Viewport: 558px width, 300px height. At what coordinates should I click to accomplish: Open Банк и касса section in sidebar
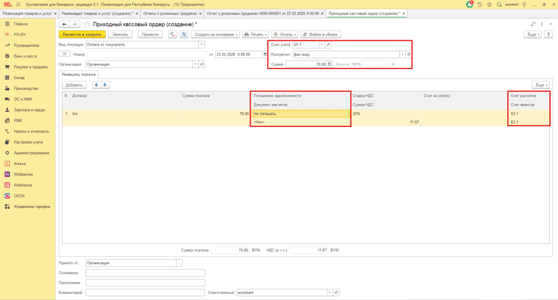[25, 56]
